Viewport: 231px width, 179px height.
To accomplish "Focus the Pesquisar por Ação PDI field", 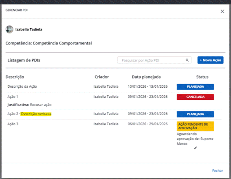I will [x=152, y=60].
